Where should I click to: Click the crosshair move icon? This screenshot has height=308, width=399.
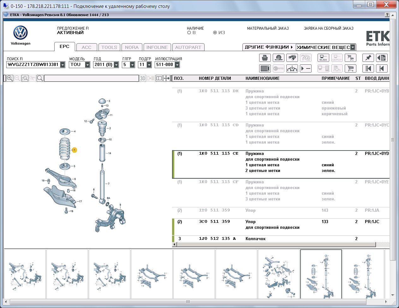pyautogui.click(x=167, y=78)
